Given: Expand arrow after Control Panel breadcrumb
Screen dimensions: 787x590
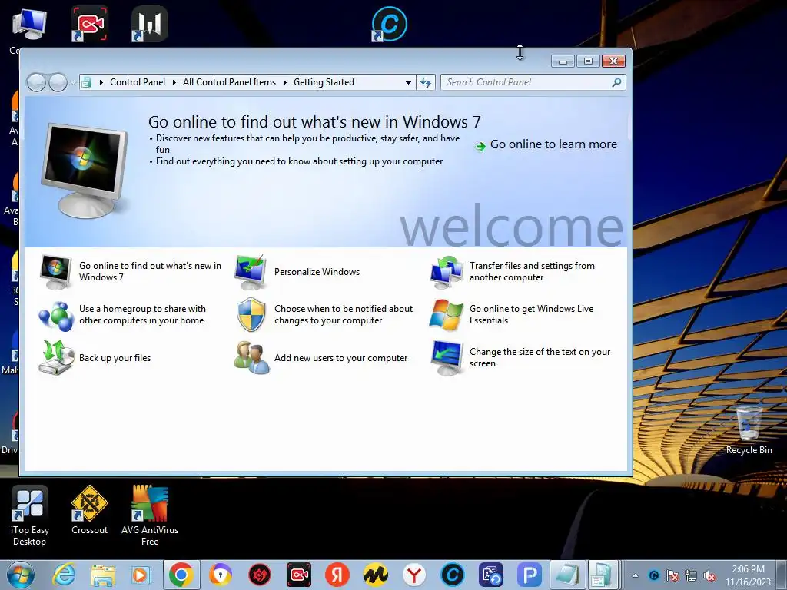Looking at the screenshot, I should click(x=174, y=82).
